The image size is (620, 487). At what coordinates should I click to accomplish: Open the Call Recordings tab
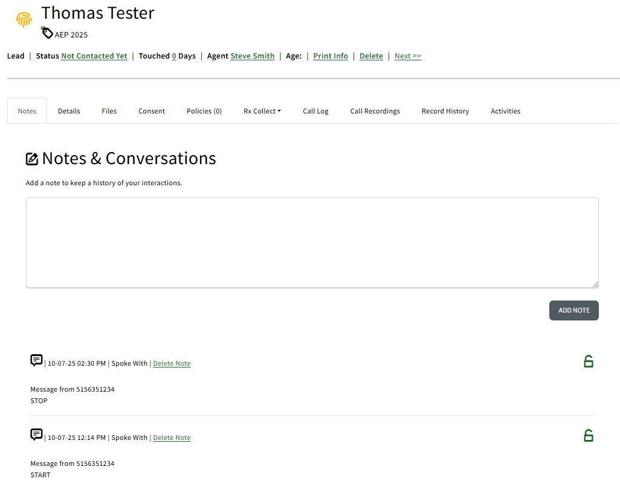(x=375, y=110)
